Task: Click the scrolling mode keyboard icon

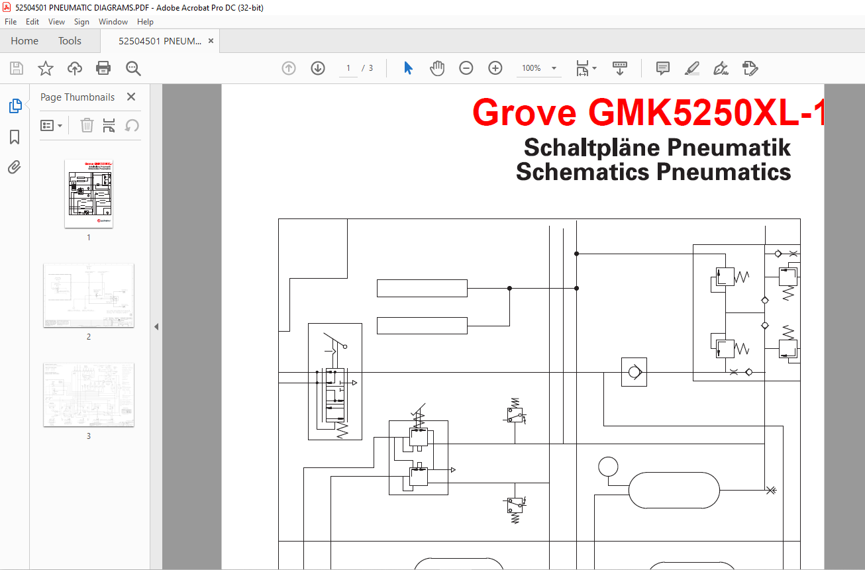Action: tap(620, 68)
